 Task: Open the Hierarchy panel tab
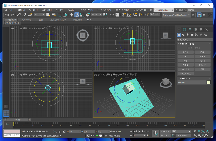click(x=190, y=29)
